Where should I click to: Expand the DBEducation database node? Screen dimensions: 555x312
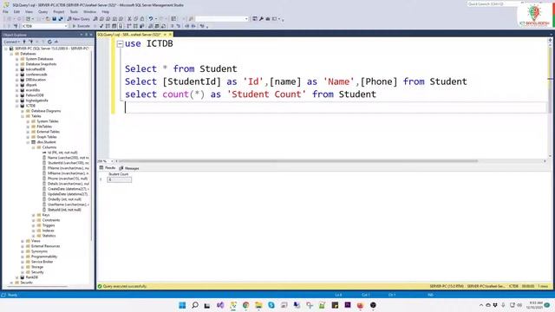coord(17,80)
